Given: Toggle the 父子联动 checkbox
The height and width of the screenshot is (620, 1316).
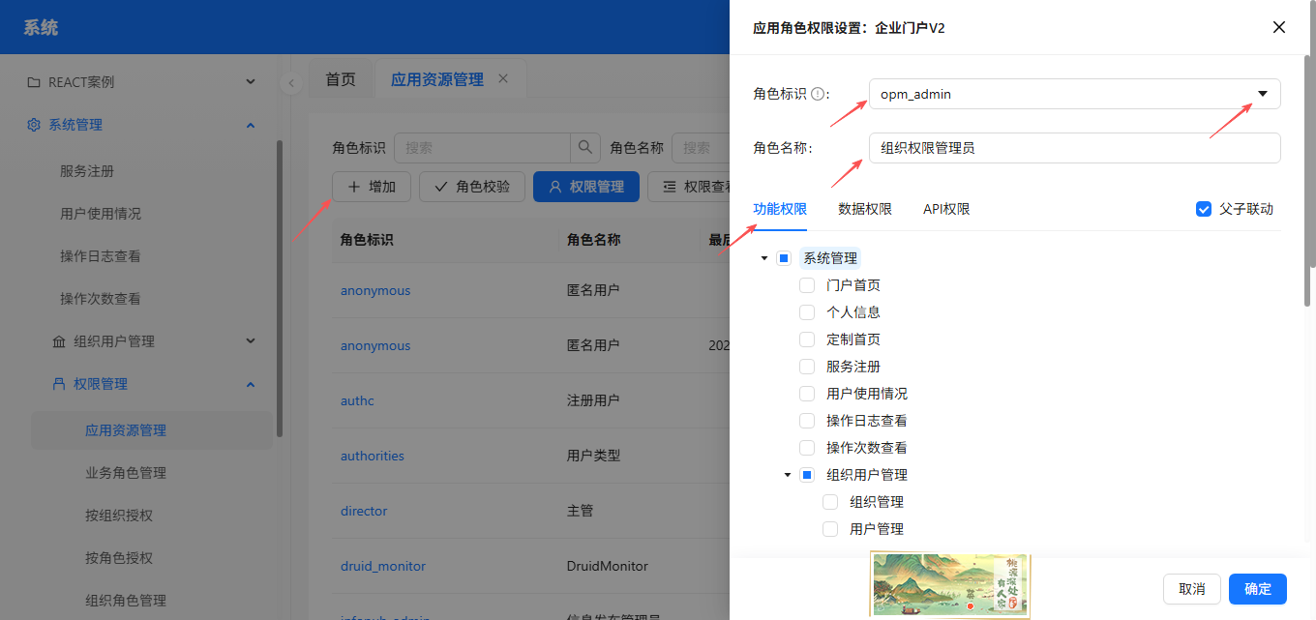Looking at the screenshot, I should coord(1204,209).
